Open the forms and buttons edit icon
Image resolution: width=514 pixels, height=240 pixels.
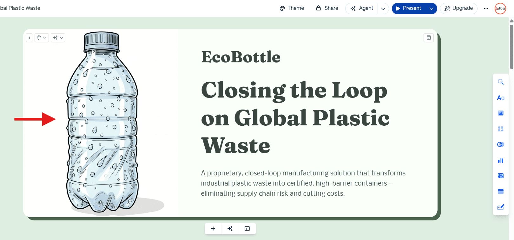pos(501,207)
